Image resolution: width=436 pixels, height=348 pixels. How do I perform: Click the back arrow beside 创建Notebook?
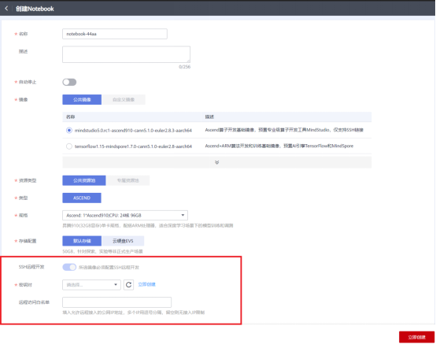[6, 9]
